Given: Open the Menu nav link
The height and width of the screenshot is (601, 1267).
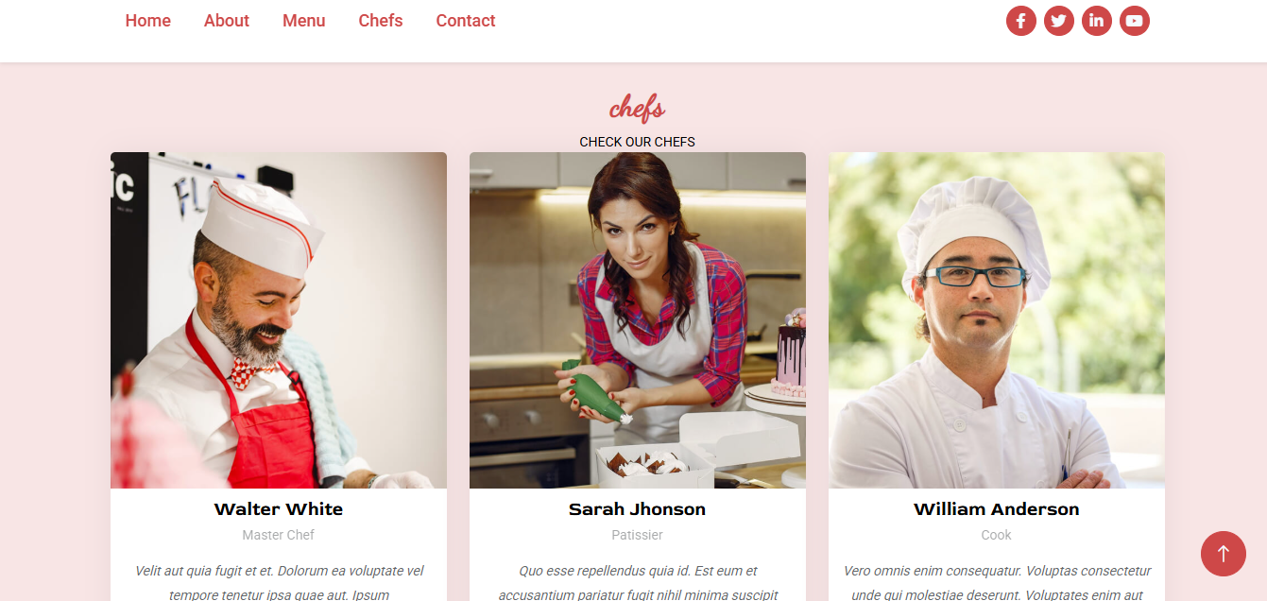Looking at the screenshot, I should (x=304, y=21).
